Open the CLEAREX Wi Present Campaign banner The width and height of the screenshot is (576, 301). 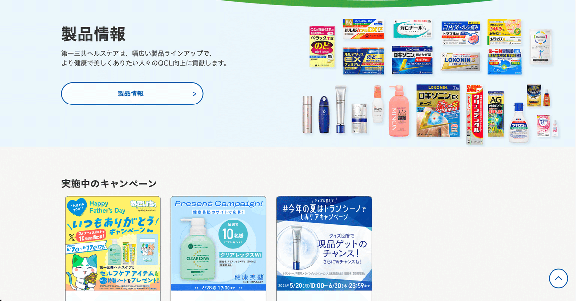tap(218, 243)
